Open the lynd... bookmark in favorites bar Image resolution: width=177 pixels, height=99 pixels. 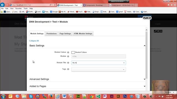pyautogui.click(x=38, y=12)
